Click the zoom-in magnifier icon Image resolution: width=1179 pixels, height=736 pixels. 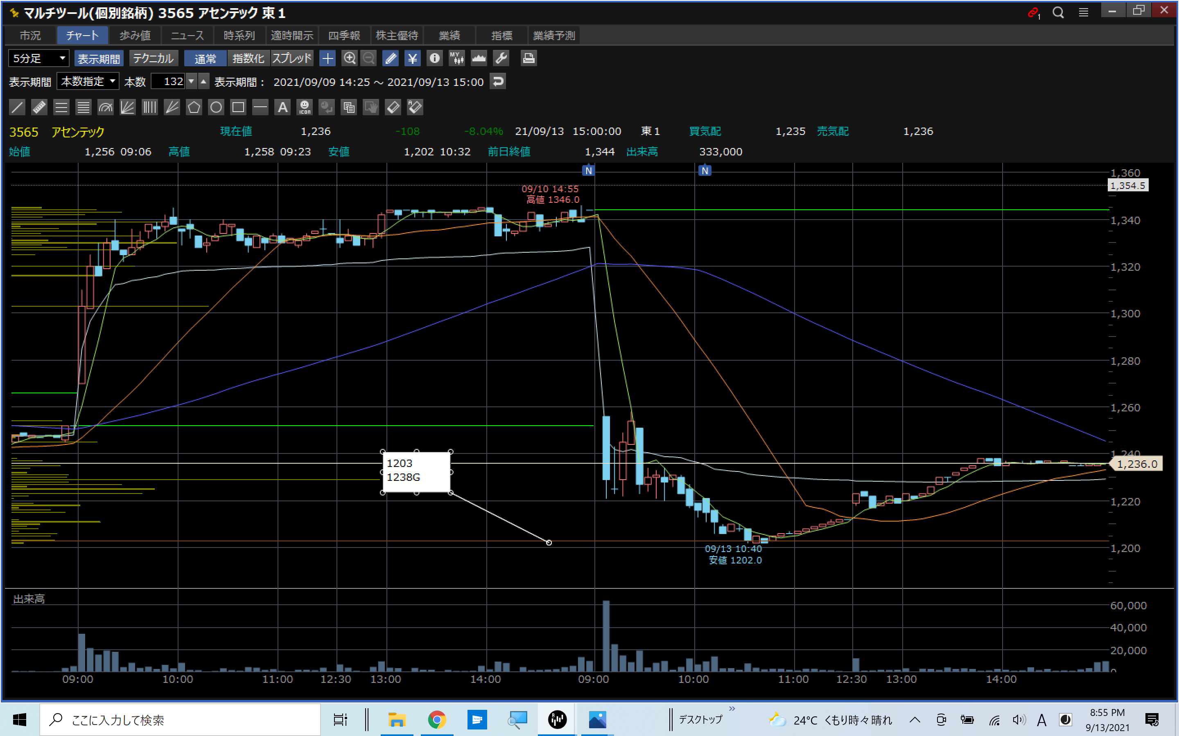click(x=349, y=58)
